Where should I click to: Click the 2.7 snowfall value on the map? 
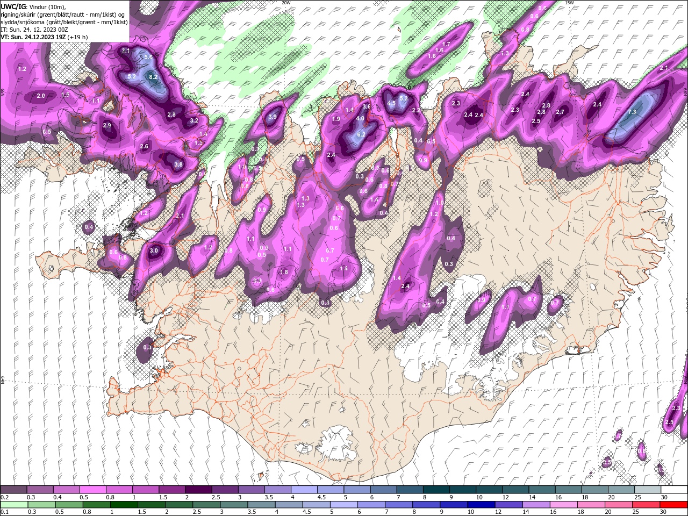pyautogui.click(x=560, y=112)
